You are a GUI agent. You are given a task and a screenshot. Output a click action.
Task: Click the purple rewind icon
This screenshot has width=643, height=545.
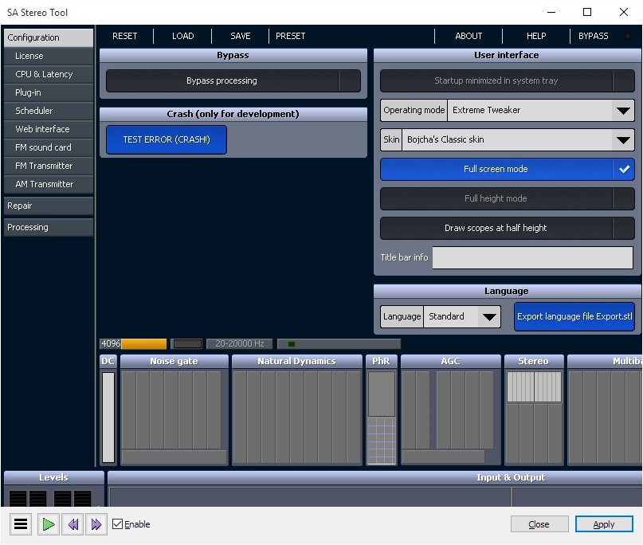pyautogui.click(x=73, y=524)
